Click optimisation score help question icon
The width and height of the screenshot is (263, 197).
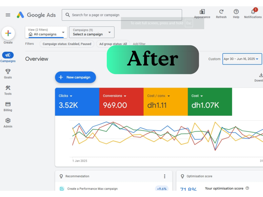pyautogui.click(x=247, y=188)
